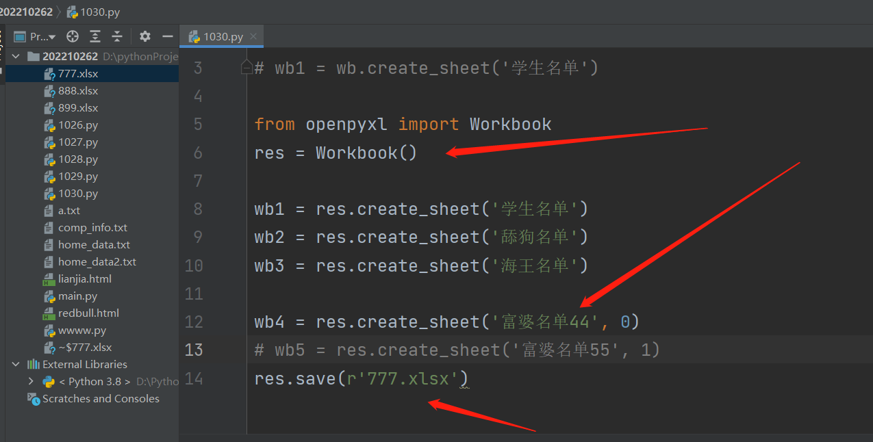Open 1029.py from the project tree

tap(78, 177)
